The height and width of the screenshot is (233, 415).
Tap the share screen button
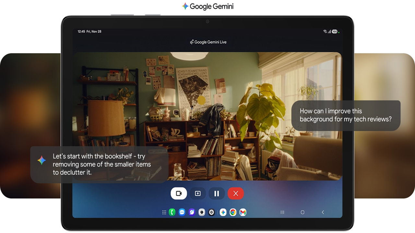[x=198, y=194]
